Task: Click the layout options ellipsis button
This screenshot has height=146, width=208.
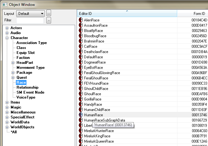Action: (49, 13)
